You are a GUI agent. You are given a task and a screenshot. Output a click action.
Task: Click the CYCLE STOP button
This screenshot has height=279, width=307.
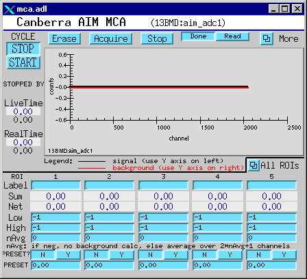click(23, 49)
